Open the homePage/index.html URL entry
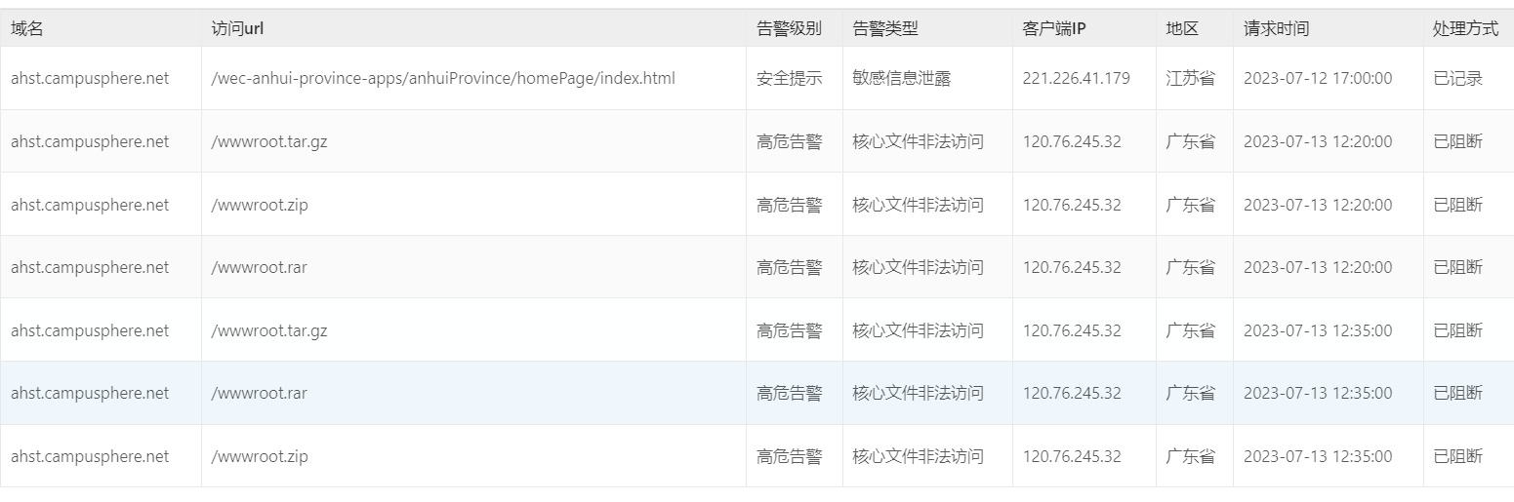Image resolution: width=1514 pixels, height=502 pixels. [442, 78]
